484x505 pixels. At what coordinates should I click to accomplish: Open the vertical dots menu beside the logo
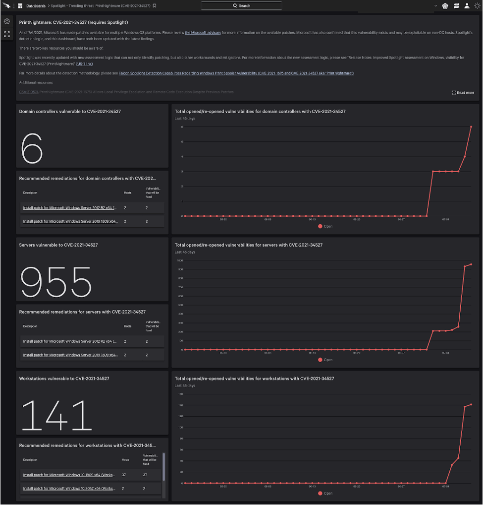click(13, 6)
